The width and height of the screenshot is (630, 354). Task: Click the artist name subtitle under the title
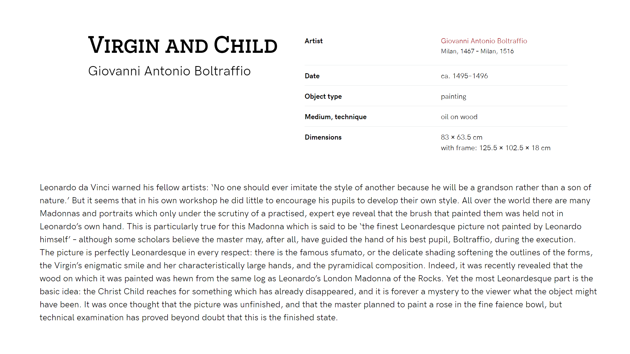point(169,71)
